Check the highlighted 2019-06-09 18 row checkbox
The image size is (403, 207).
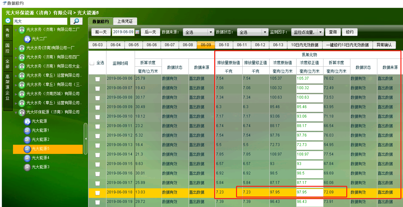98,193
